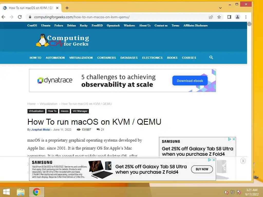Image resolution: width=263 pixels, height=197 pixels.
Task: Go to Ubuntu top link
Action: tap(46, 25)
